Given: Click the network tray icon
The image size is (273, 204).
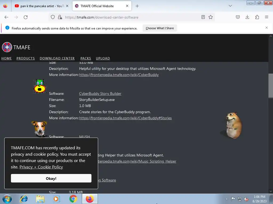Looking at the screenshot, I should tap(240, 199).
